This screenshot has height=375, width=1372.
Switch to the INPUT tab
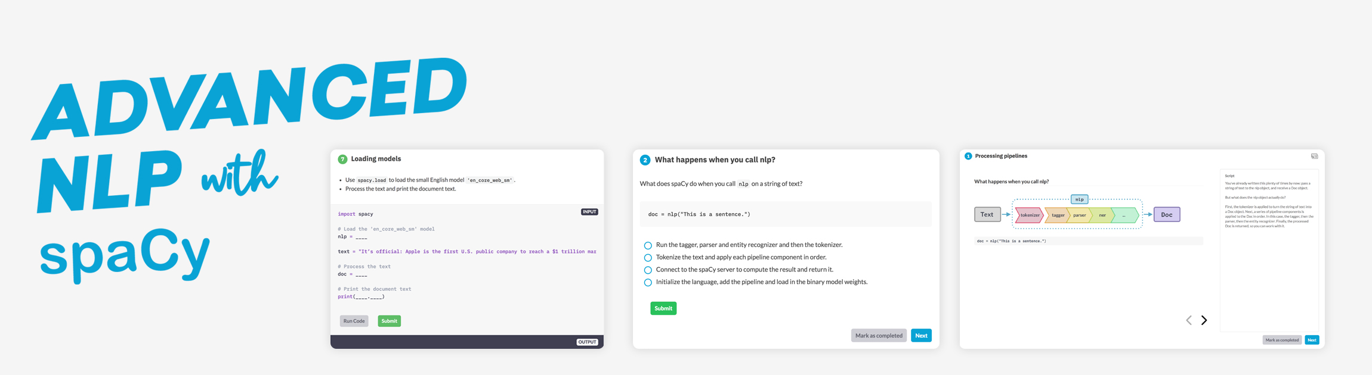pyautogui.click(x=589, y=211)
